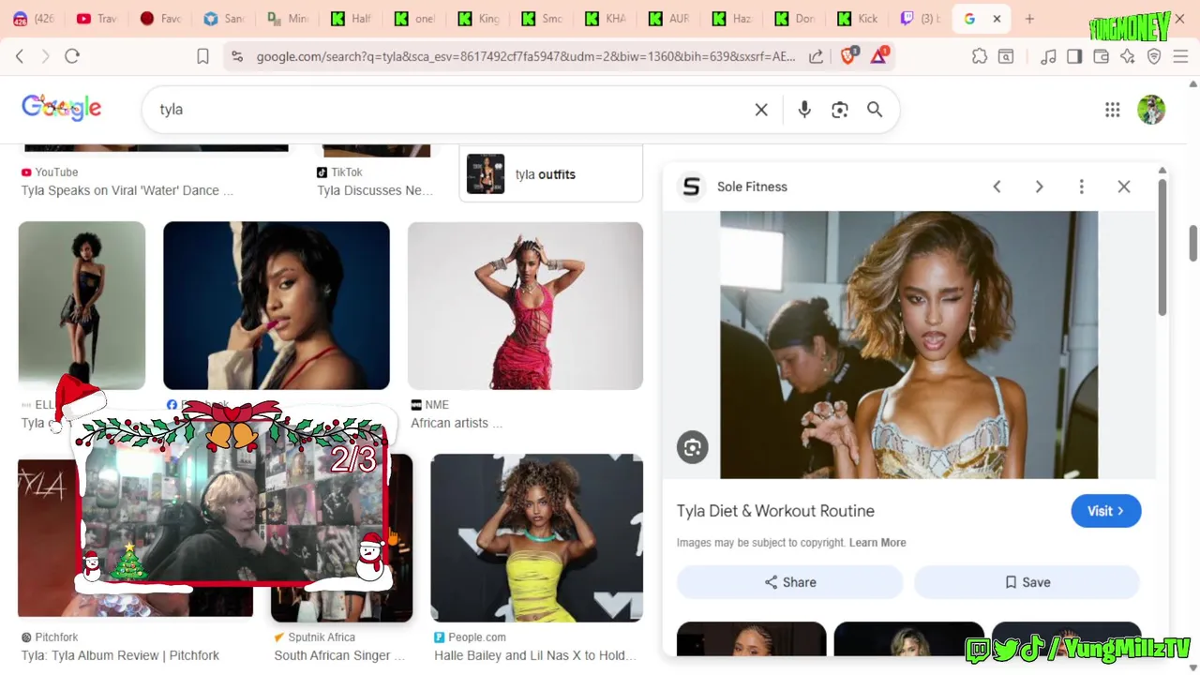
Task: Open the Google account profile picture
Action: (x=1151, y=110)
